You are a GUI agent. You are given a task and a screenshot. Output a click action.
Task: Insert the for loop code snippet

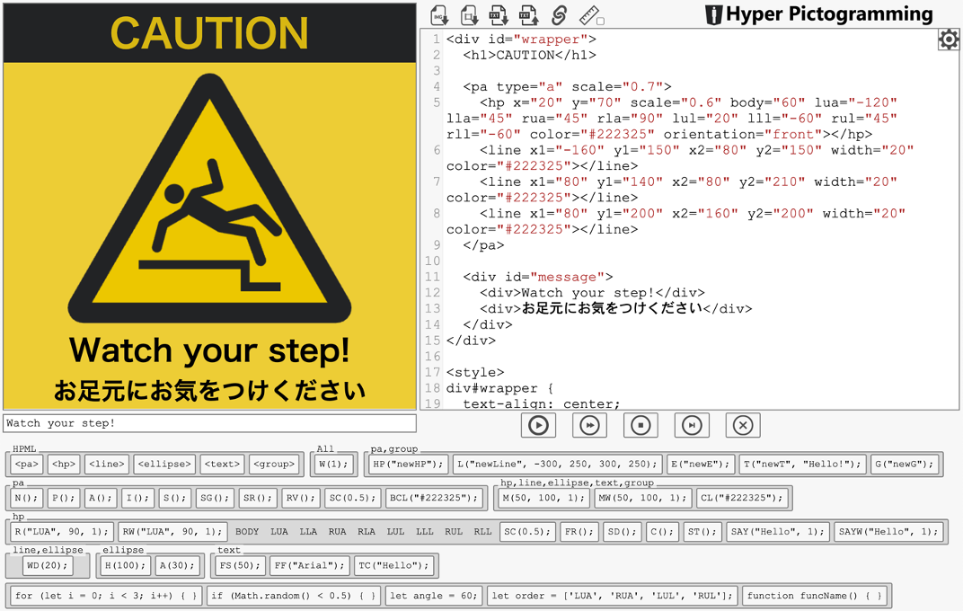pyautogui.click(x=107, y=596)
